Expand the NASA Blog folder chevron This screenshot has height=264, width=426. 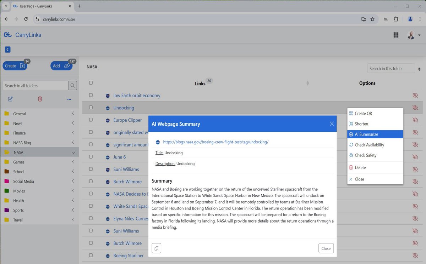[x=73, y=142]
